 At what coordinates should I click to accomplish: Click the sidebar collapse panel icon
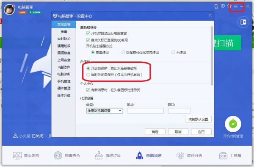(x=243, y=22)
